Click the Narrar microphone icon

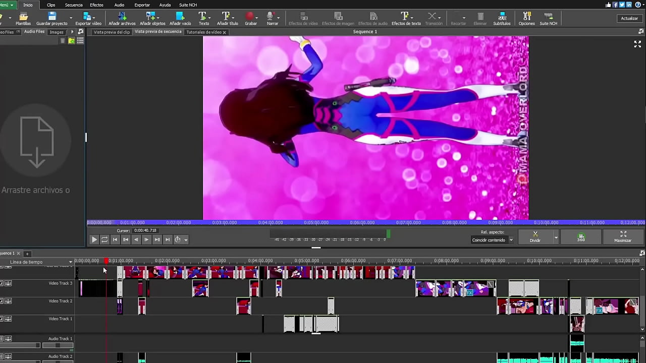pyautogui.click(x=271, y=16)
